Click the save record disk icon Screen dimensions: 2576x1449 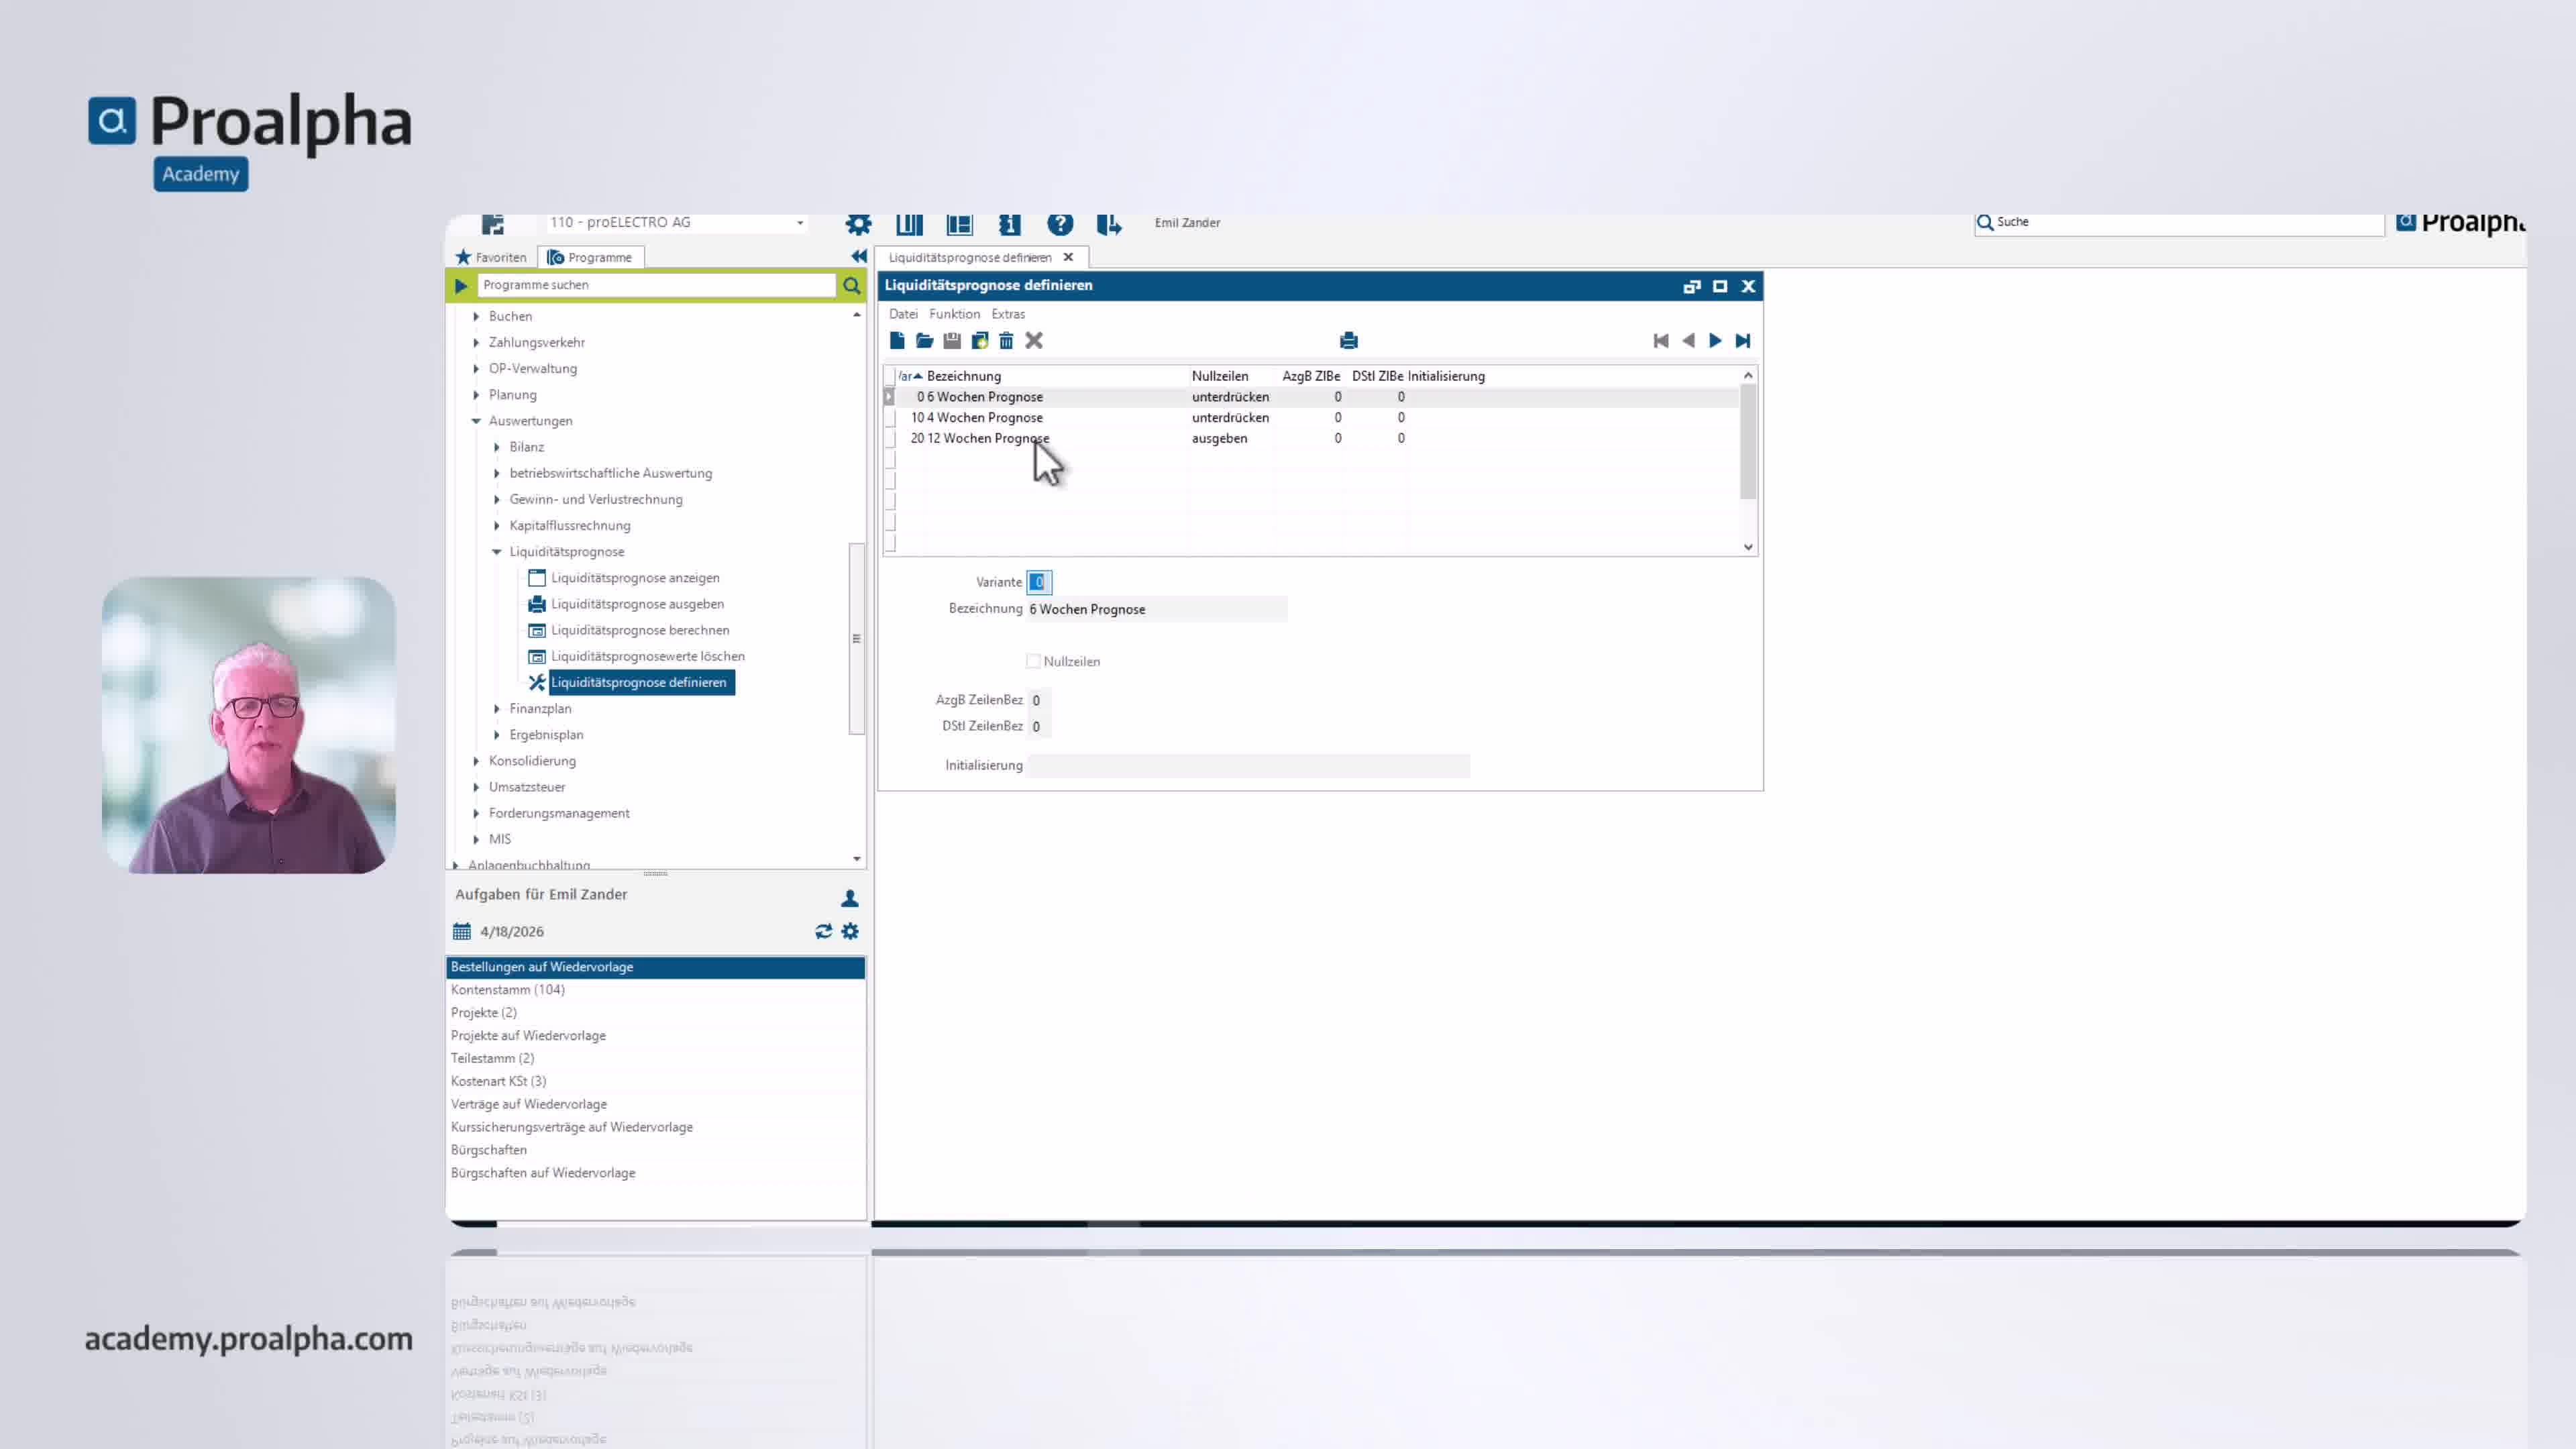tap(952, 341)
